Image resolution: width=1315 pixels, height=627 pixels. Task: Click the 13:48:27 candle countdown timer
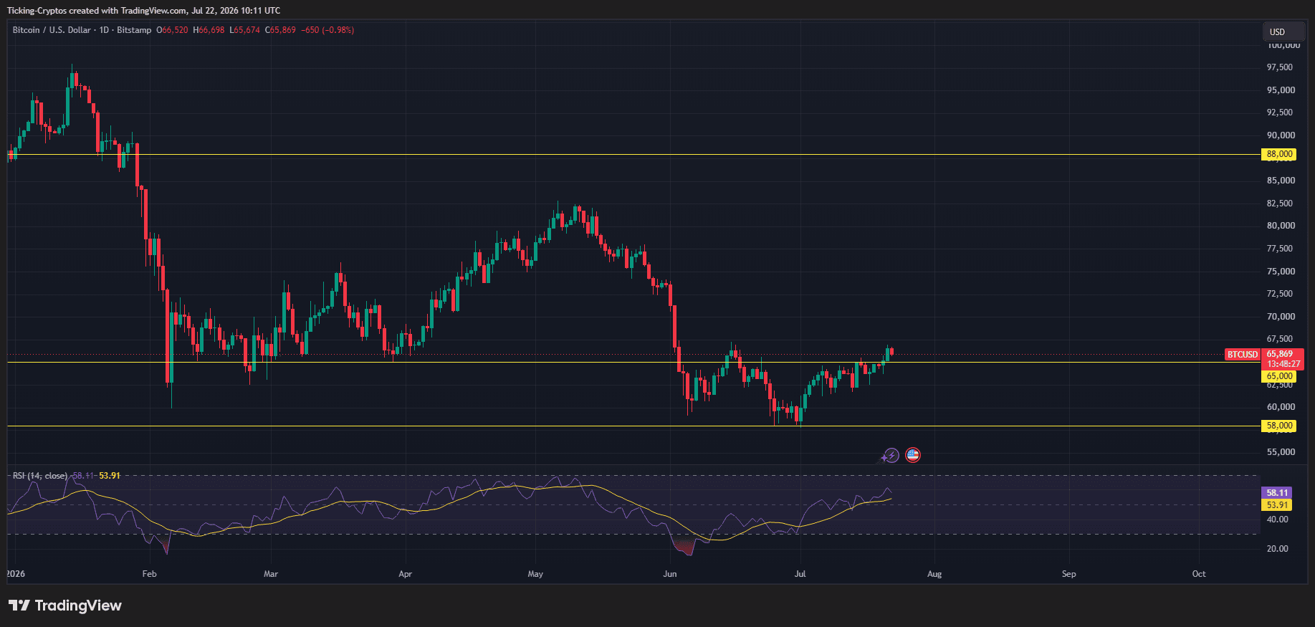coord(1283,364)
